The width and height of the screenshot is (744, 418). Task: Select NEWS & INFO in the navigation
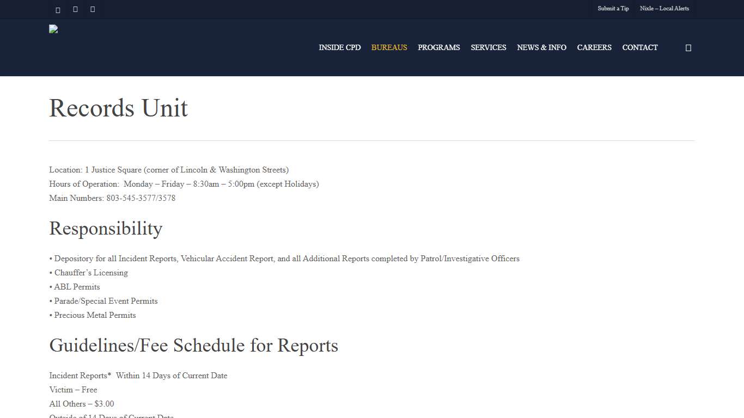(x=541, y=47)
